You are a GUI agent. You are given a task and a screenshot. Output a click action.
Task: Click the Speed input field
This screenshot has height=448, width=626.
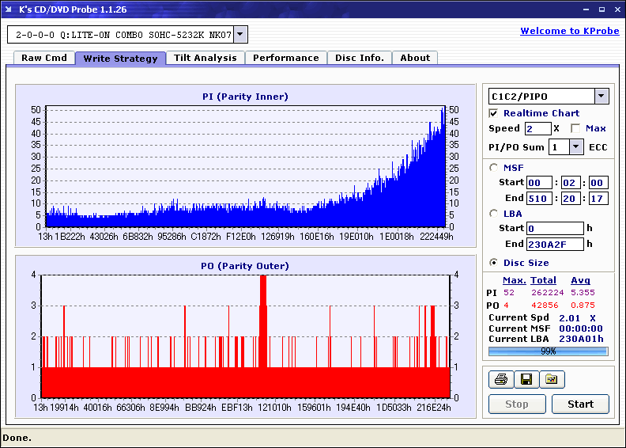(x=537, y=128)
